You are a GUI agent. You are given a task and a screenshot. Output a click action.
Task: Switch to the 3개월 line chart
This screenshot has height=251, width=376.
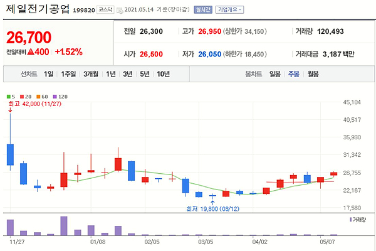click(x=91, y=74)
